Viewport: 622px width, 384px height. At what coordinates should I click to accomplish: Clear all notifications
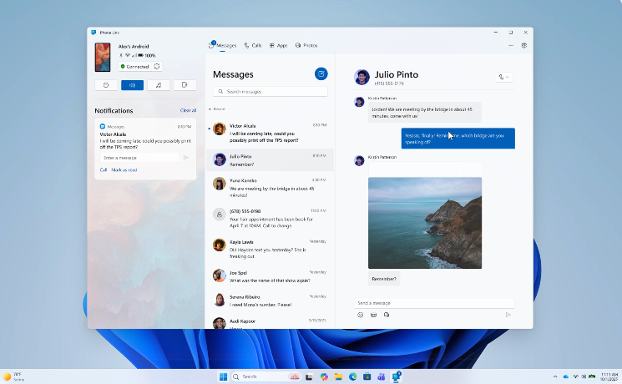coord(188,110)
